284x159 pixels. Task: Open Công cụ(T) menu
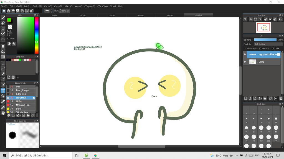(90, 6)
